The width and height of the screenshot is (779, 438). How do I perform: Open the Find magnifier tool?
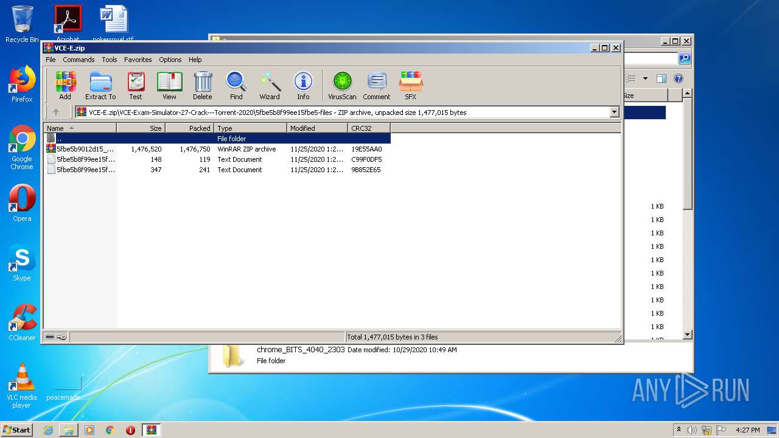pyautogui.click(x=236, y=85)
